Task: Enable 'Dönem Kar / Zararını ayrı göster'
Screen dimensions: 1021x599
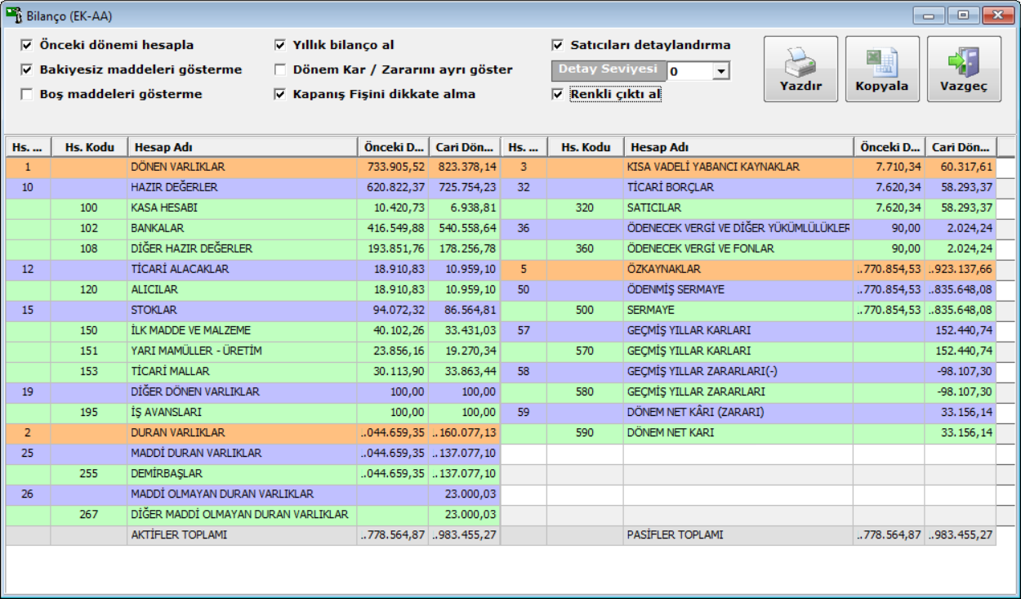Action: click(x=280, y=69)
